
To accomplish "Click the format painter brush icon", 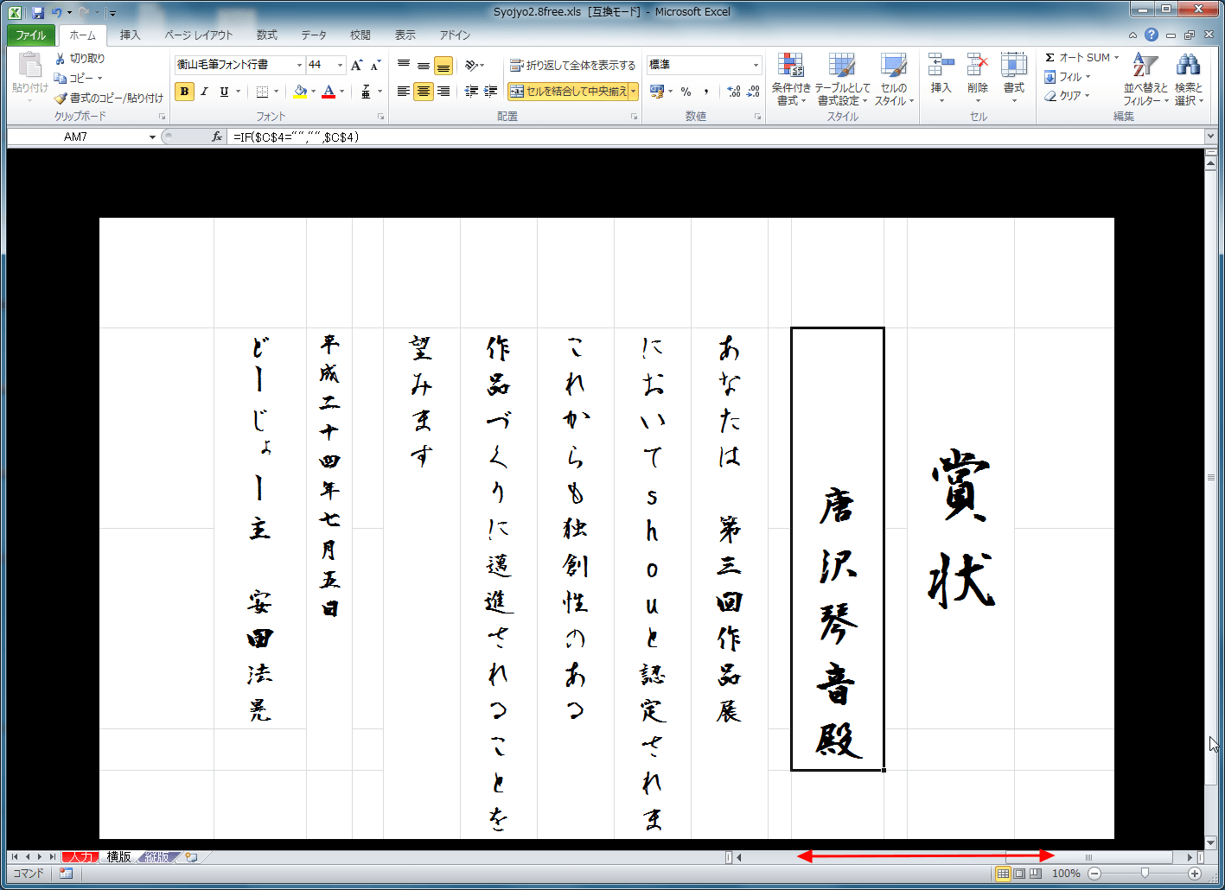I will [61, 98].
